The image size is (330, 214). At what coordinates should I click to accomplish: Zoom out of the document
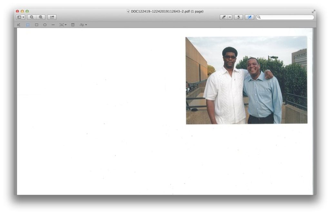(x=32, y=17)
